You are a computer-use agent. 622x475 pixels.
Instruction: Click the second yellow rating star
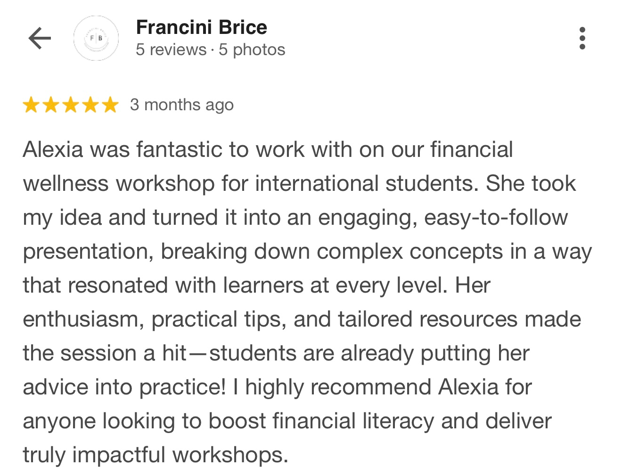click(51, 105)
